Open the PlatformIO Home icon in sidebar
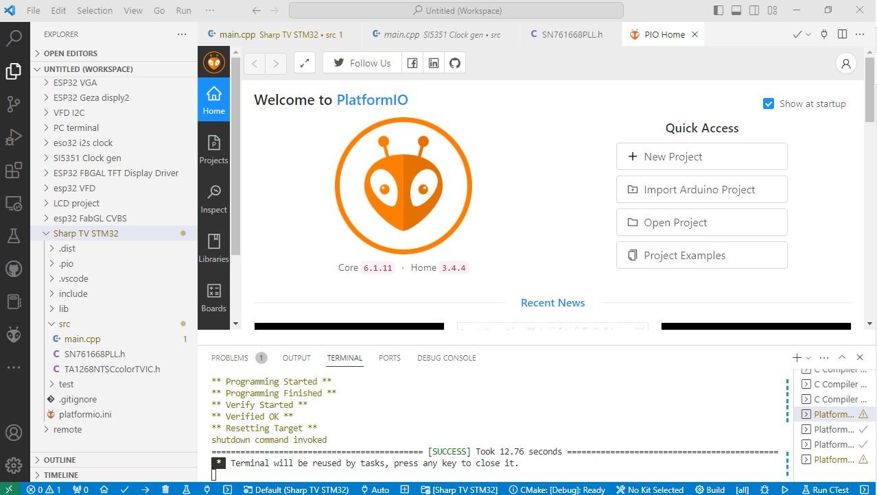 (x=213, y=99)
